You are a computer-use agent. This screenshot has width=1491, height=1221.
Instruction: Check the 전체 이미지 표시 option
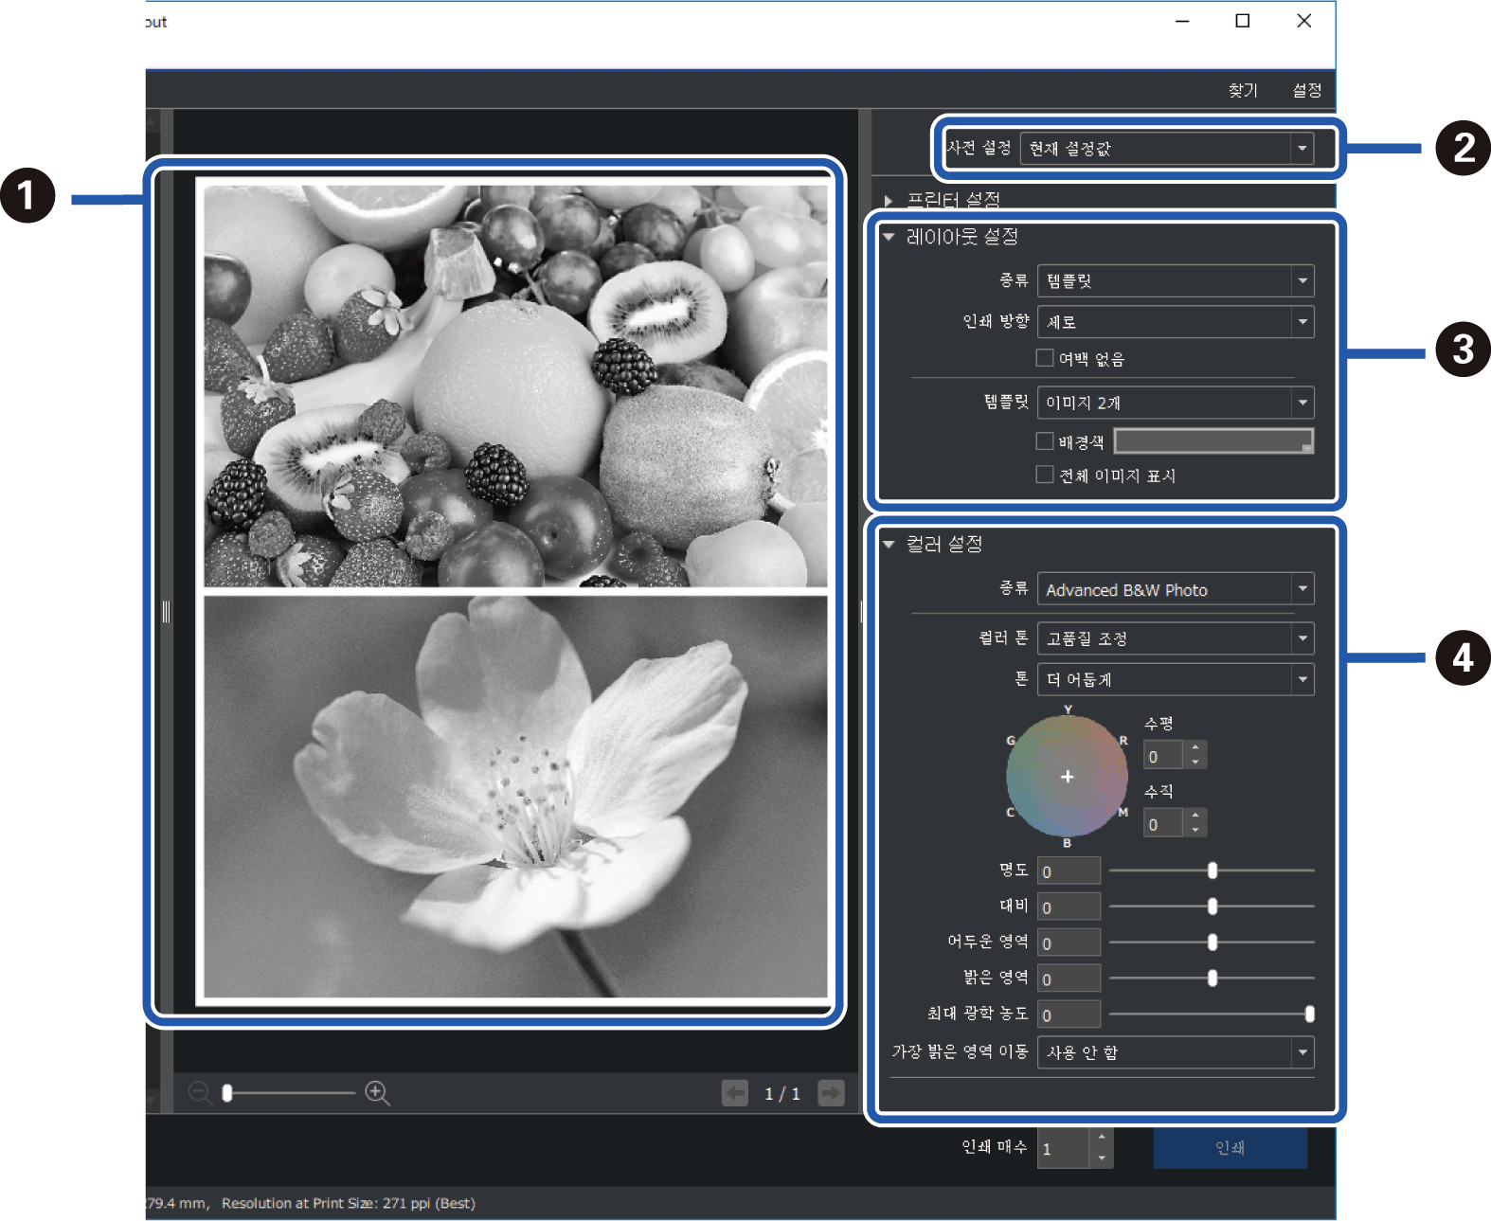tap(1045, 475)
